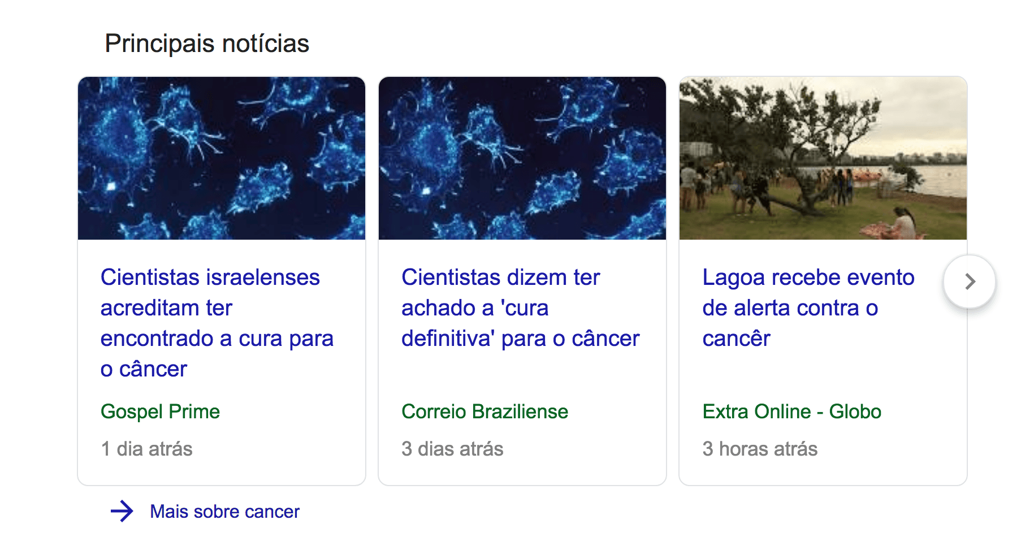Open the Correio Braziliense cancer cells thumbnail
This screenshot has height=537, width=1021.
click(x=522, y=158)
